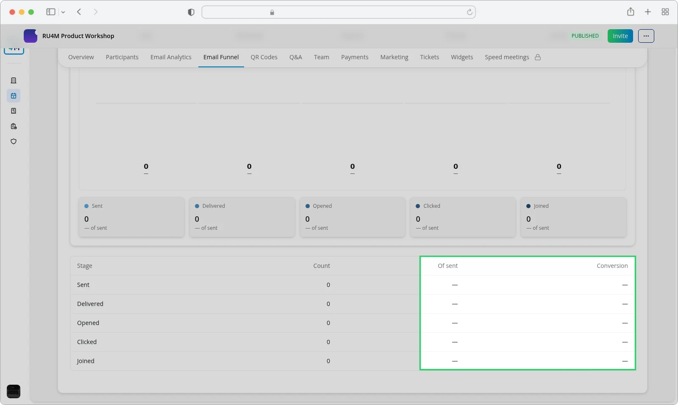Open the Team tab

click(322, 57)
